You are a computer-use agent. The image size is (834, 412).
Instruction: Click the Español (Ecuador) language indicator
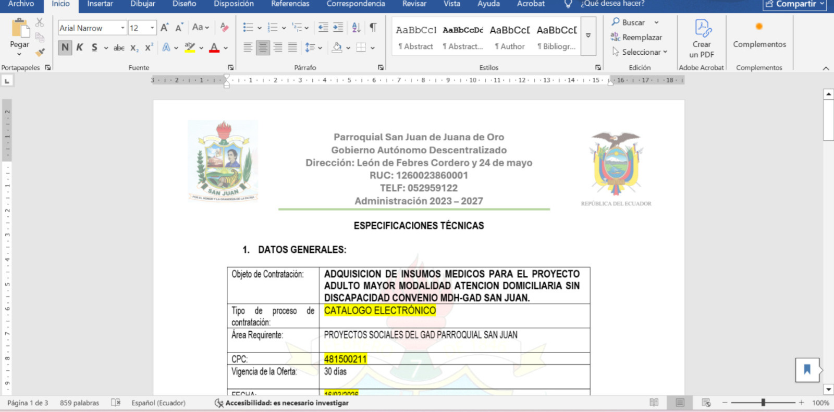[x=158, y=403]
